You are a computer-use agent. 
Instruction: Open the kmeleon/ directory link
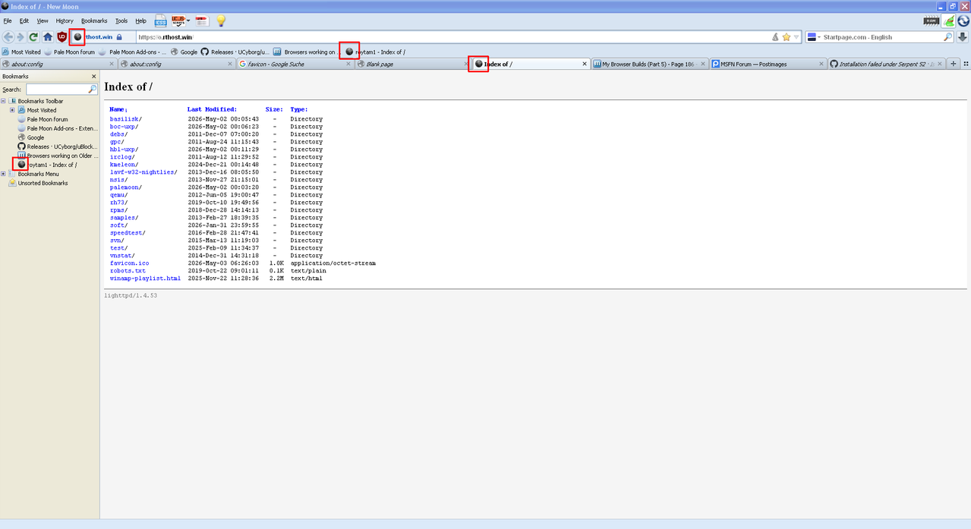(x=124, y=165)
